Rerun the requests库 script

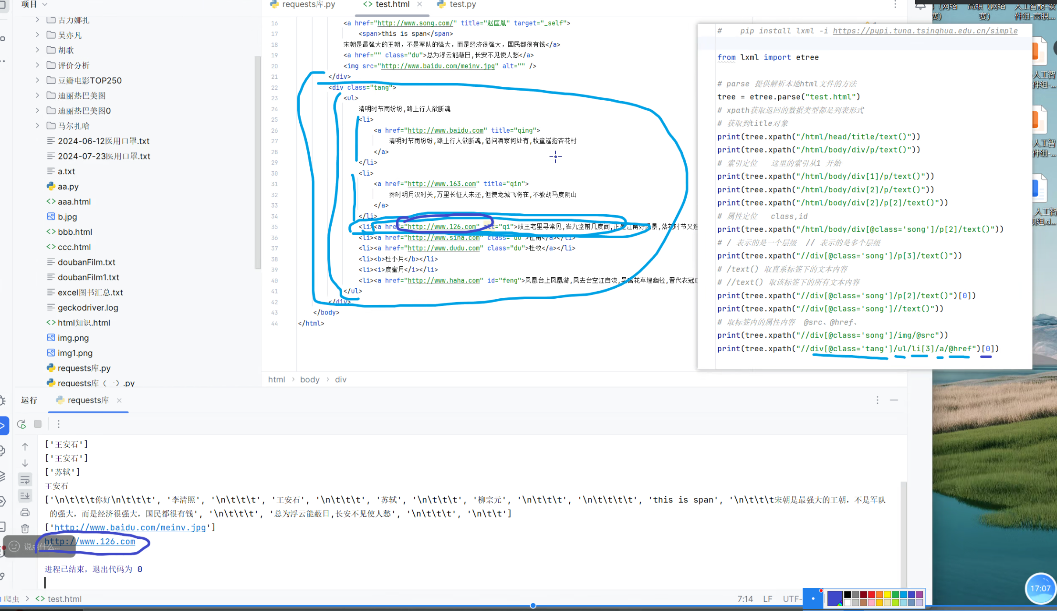pyautogui.click(x=21, y=424)
